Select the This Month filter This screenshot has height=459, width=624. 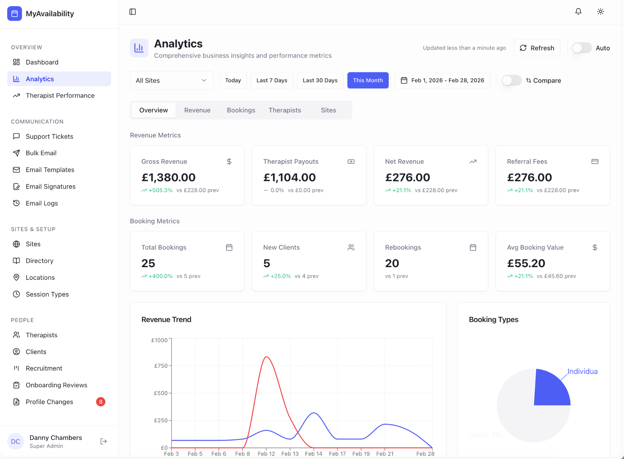368,81
